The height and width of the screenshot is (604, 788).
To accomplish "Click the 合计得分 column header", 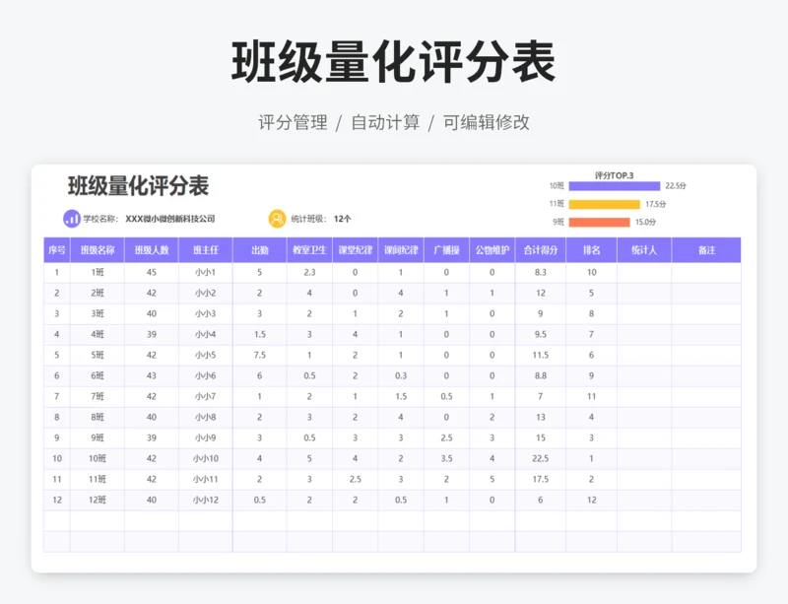I will tap(540, 250).
